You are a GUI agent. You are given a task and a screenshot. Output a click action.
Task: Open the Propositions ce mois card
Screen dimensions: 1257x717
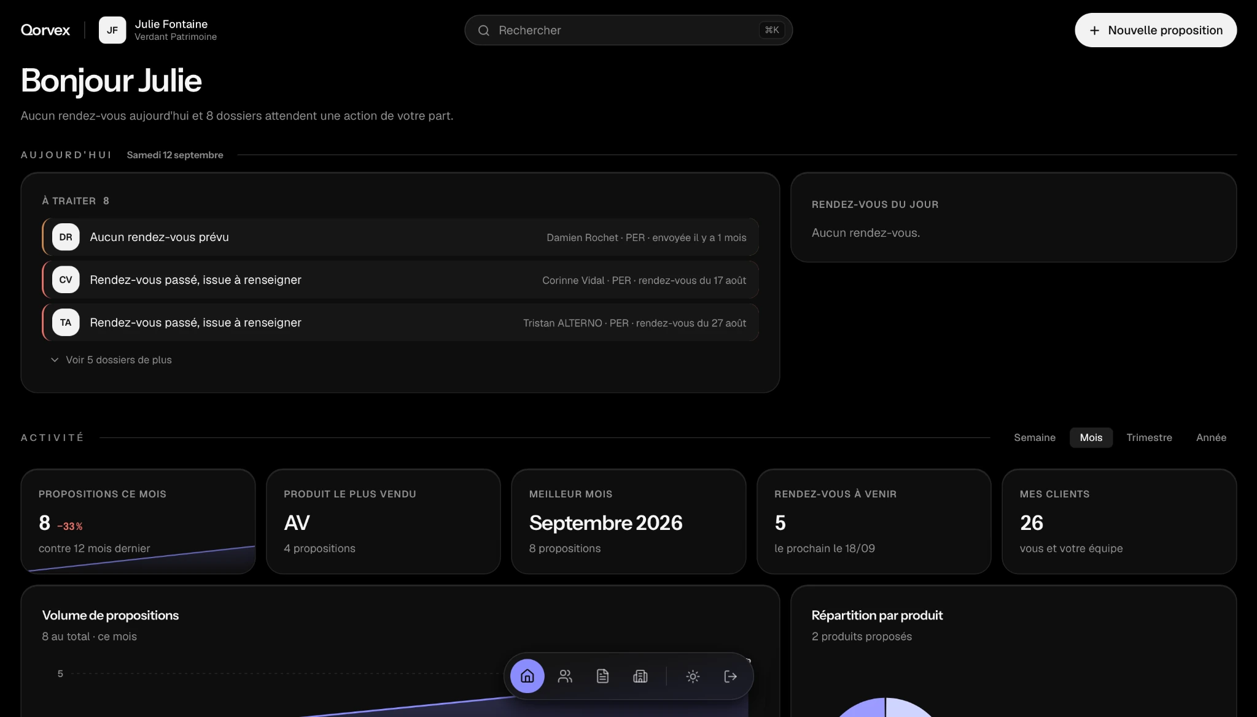138,521
